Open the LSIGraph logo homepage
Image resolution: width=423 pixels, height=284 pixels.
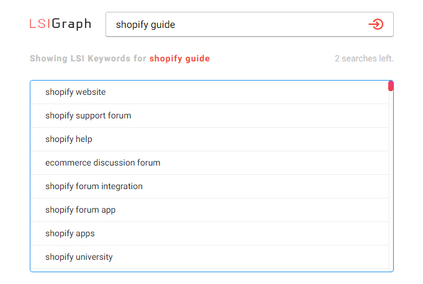pyautogui.click(x=60, y=24)
